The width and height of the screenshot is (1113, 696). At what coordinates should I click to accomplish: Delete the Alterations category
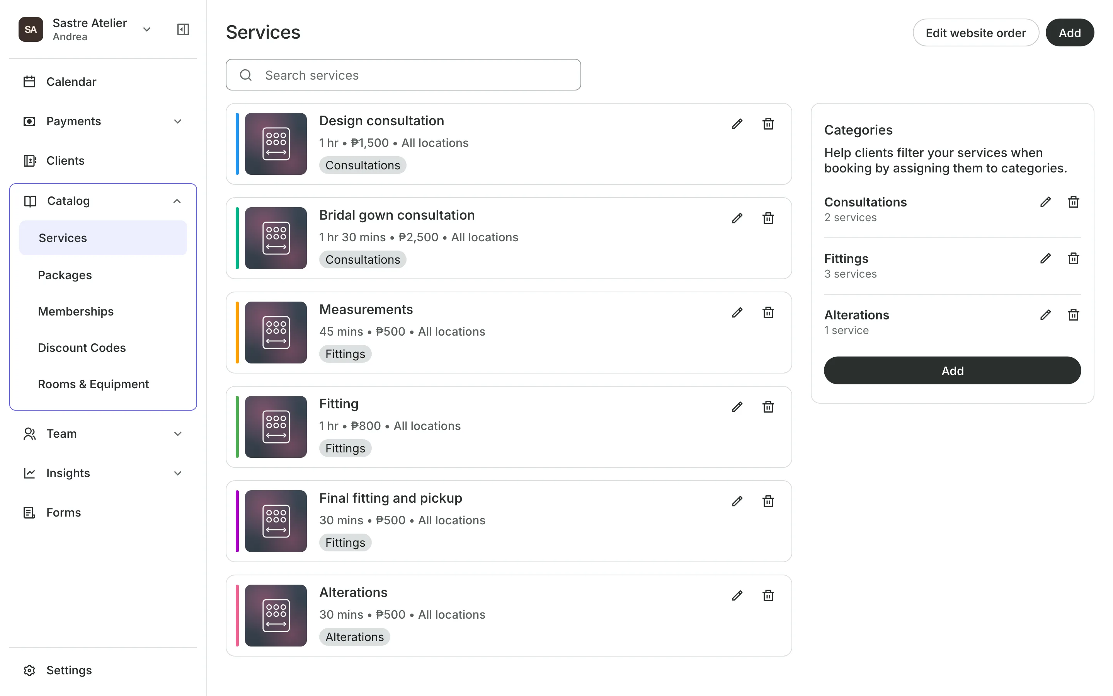pos(1074,315)
